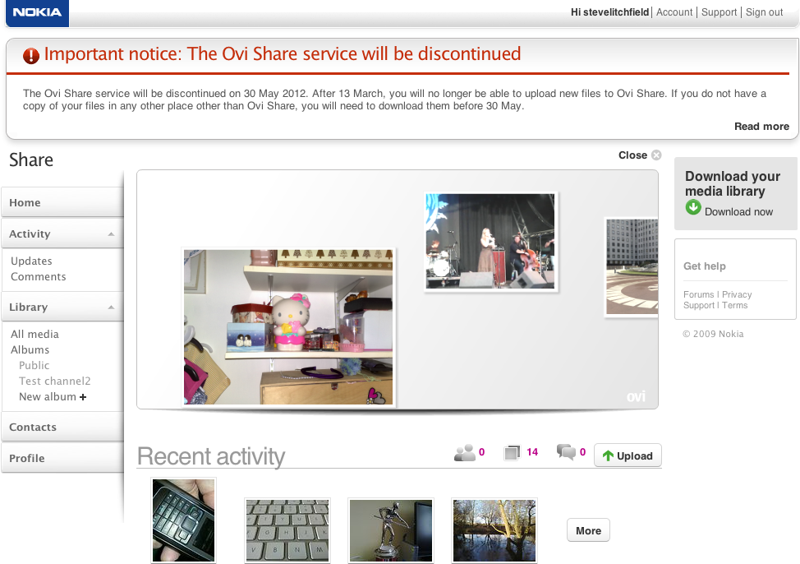Open the mobile phone thumbnail
Image resolution: width=800 pixels, height=564 pixels.
tap(184, 520)
